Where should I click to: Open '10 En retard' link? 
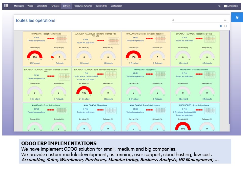[35, 63]
